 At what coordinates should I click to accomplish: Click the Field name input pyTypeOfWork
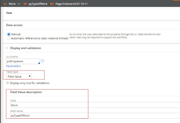pyautogui.click(x=94, y=115)
